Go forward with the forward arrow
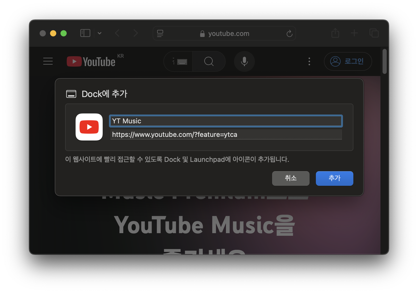The image size is (418, 293). click(136, 33)
